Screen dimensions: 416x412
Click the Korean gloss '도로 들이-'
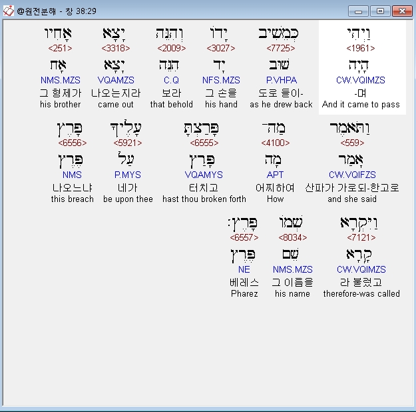(x=281, y=93)
